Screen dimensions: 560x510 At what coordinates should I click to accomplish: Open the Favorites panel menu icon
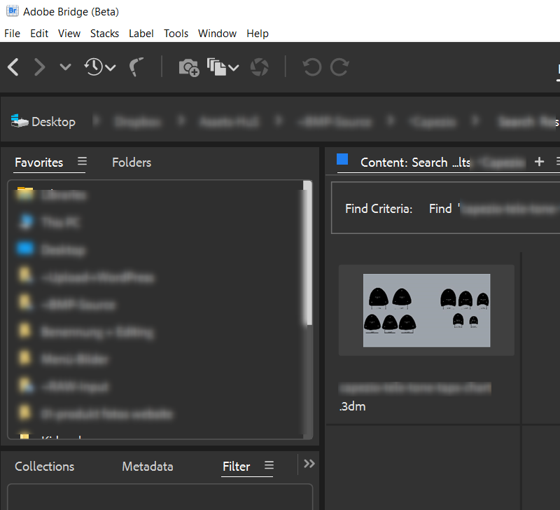[x=82, y=162]
